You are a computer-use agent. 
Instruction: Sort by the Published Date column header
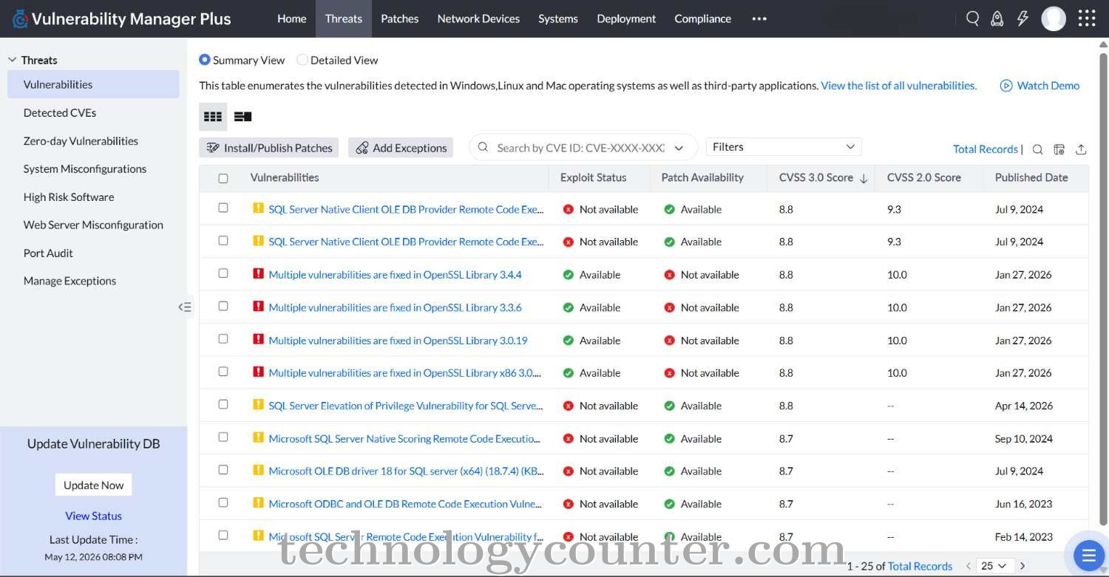click(x=1031, y=177)
